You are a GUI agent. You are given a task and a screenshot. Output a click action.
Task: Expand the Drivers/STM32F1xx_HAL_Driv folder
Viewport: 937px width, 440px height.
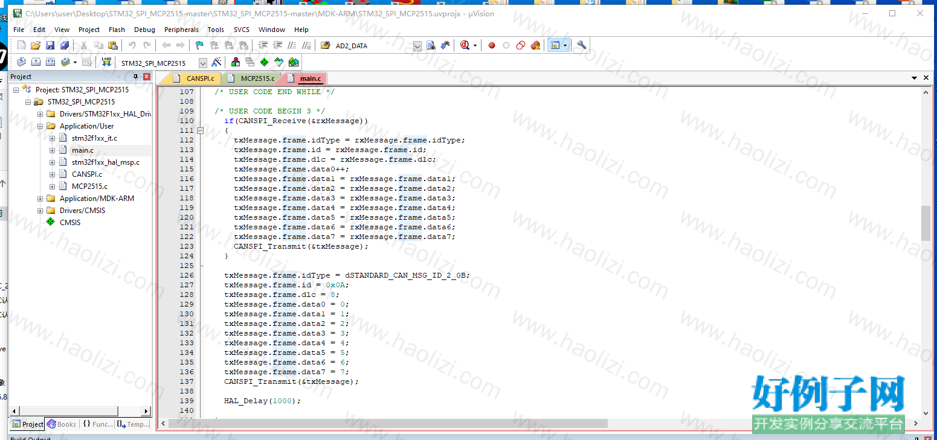click(x=40, y=114)
